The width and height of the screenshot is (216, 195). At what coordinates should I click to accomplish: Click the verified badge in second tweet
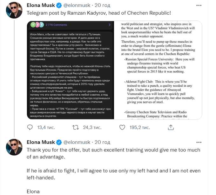(59, 142)
